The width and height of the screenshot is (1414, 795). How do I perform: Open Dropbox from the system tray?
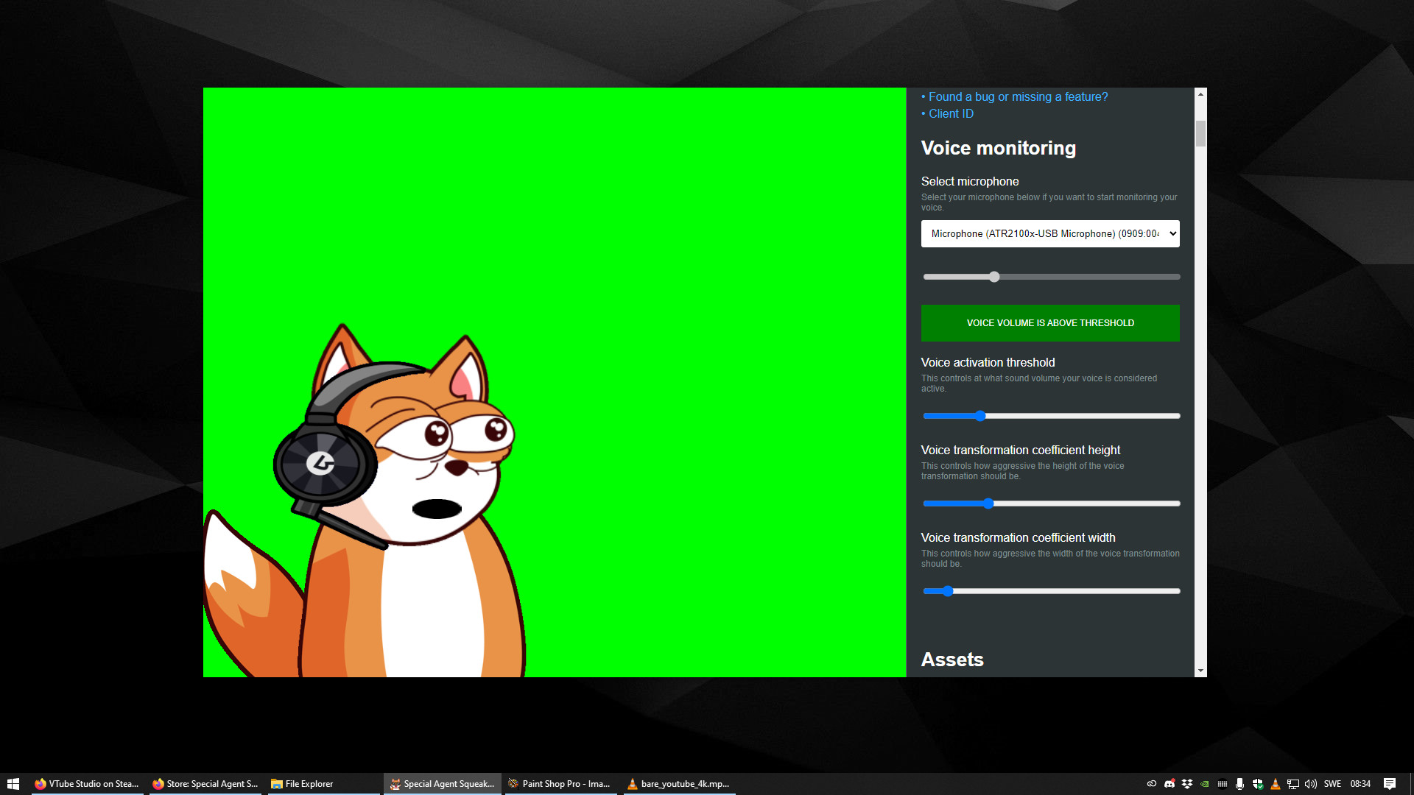[x=1186, y=783]
